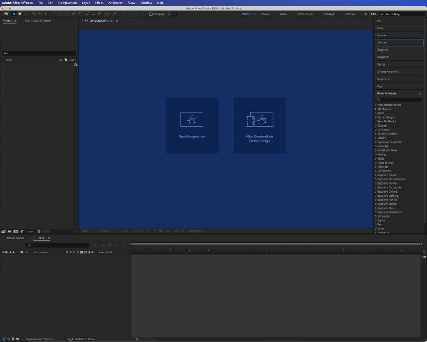
Task: Toggle Transfer Controls pane in timeline footer
Action: pos(8,339)
